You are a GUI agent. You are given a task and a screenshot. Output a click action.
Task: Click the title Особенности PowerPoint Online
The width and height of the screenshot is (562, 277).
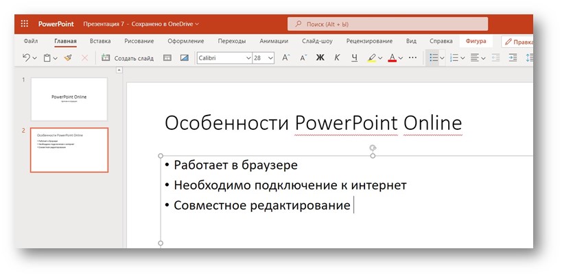point(314,123)
